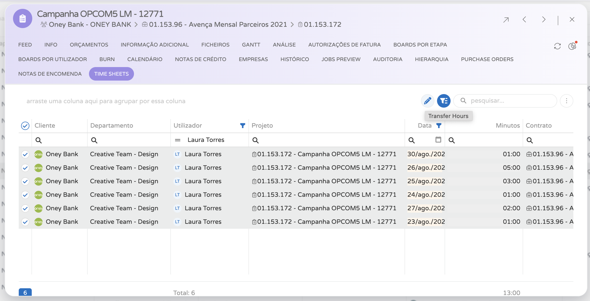Close the project dialog
This screenshot has height=301, width=590.
click(x=572, y=19)
